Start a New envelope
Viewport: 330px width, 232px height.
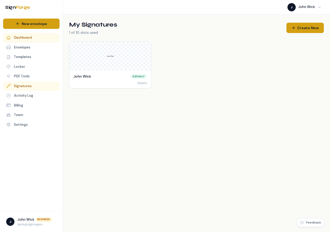tap(31, 24)
